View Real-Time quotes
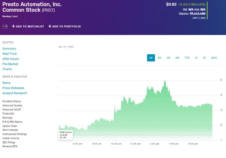 pyautogui.click(x=10, y=54)
